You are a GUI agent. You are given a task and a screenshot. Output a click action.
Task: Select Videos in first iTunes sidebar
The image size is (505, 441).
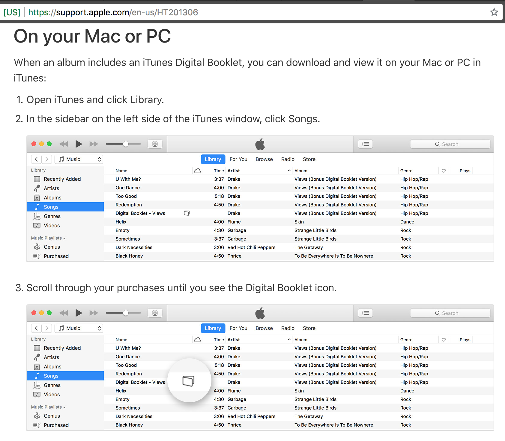coord(65,226)
